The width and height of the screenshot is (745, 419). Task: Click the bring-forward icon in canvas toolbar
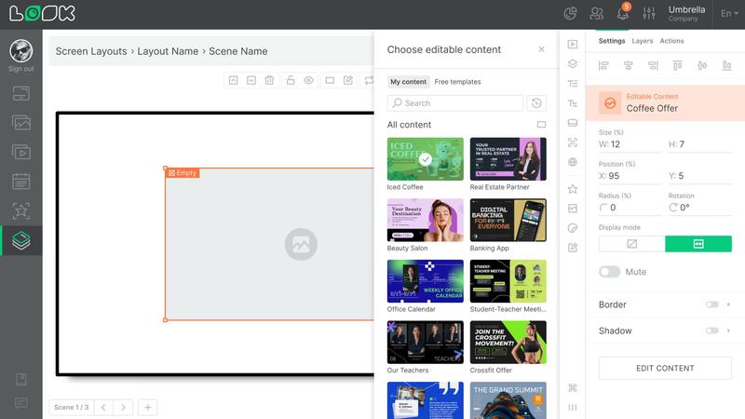pos(234,80)
